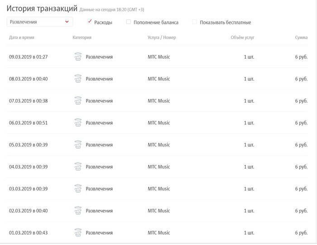Screen dimensions: 317x245
Task: Click the entertainment icon in the 07.03.2019 row
Action: tap(78, 101)
